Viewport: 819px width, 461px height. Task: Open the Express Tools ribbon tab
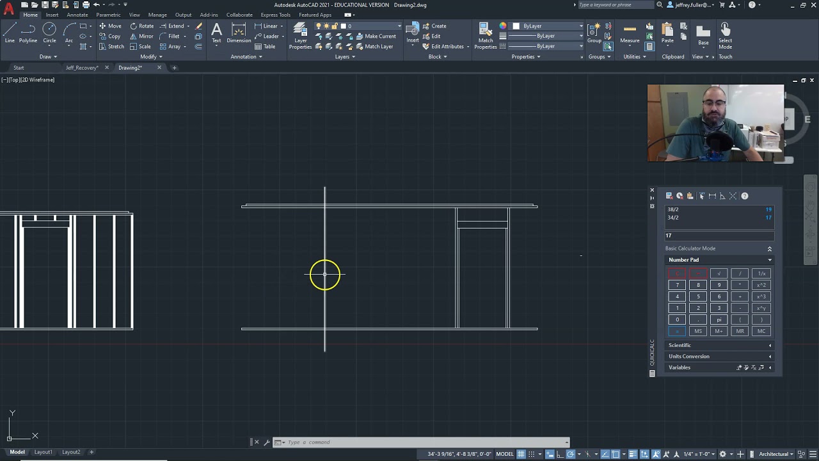coord(276,15)
